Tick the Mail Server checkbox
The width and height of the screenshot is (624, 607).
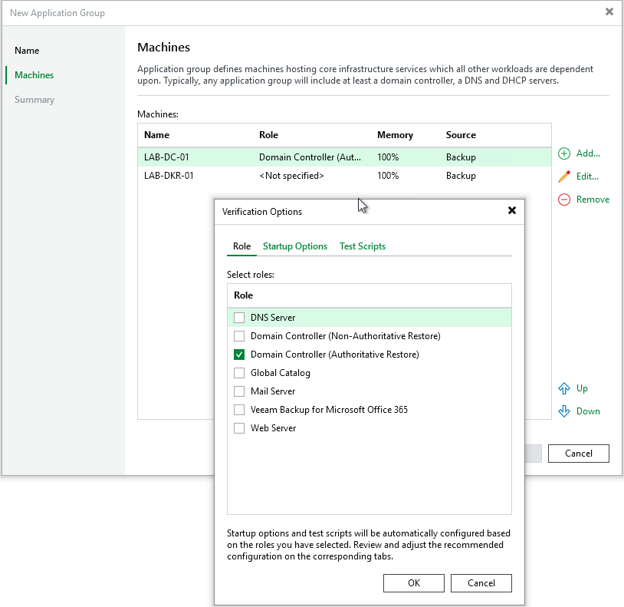tap(239, 391)
